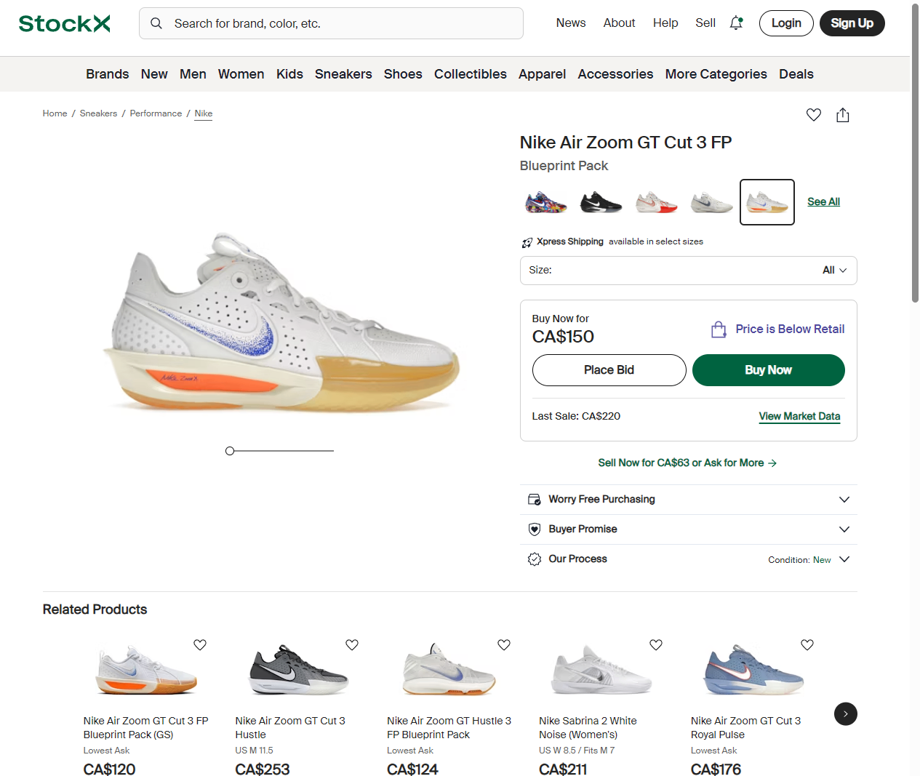Screen dimensions: 920x776
Task: Click the notifications bell icon
Action: coord(736,23)
